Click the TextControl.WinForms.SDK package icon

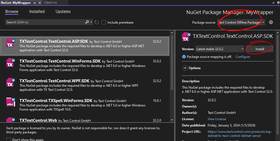[11, 63]
